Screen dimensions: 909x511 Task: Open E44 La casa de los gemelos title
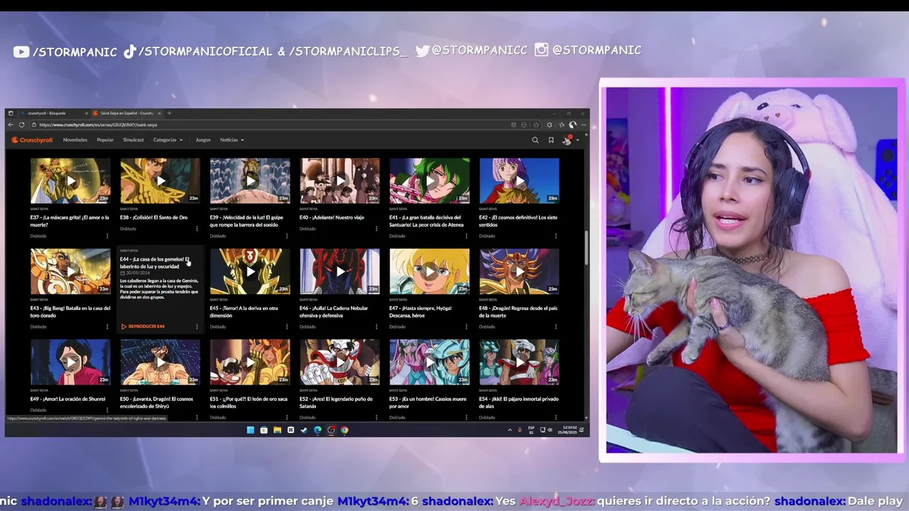coord(155,263)
